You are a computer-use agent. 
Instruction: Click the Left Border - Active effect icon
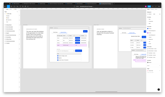click(148, 57)
